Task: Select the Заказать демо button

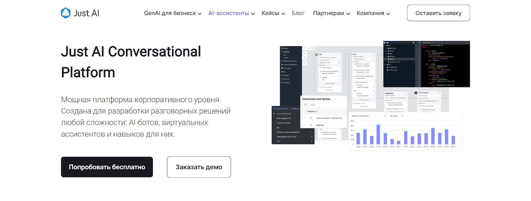Action: [199, 167]
